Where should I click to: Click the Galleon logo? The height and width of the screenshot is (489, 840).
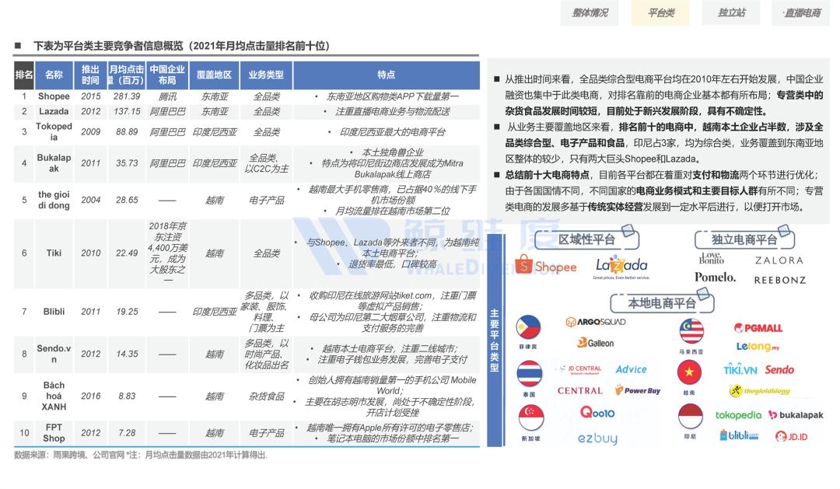coord(595,343)
